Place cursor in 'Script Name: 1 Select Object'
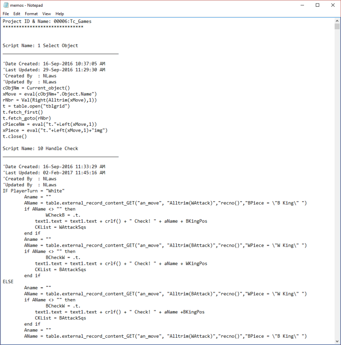The image size is (341, 345). pyautogui.click(x=40, y=46)
